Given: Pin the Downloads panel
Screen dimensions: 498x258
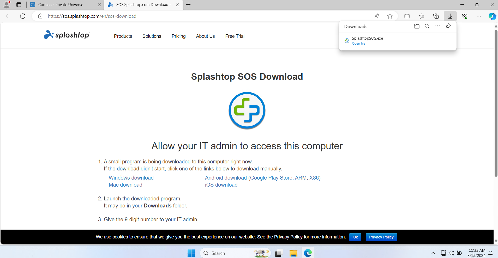Looking at the screenshot, I should (x=448, y=26).
